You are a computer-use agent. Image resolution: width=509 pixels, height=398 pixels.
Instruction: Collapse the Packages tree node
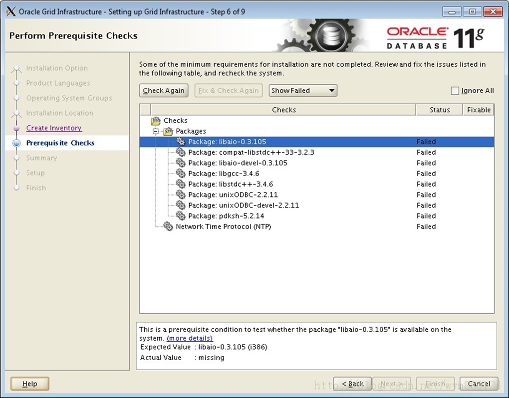156,131
